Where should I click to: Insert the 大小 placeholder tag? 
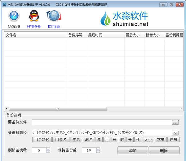click(148, 140)
